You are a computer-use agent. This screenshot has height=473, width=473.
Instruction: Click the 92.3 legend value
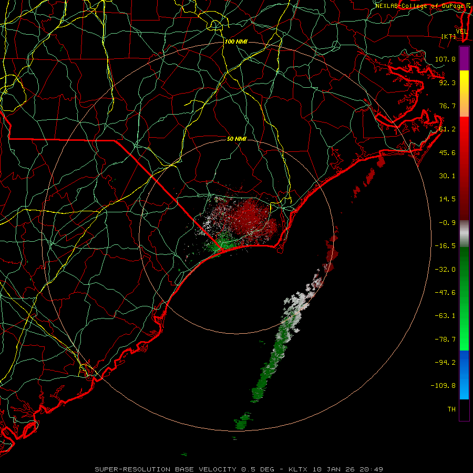(447, 83)
